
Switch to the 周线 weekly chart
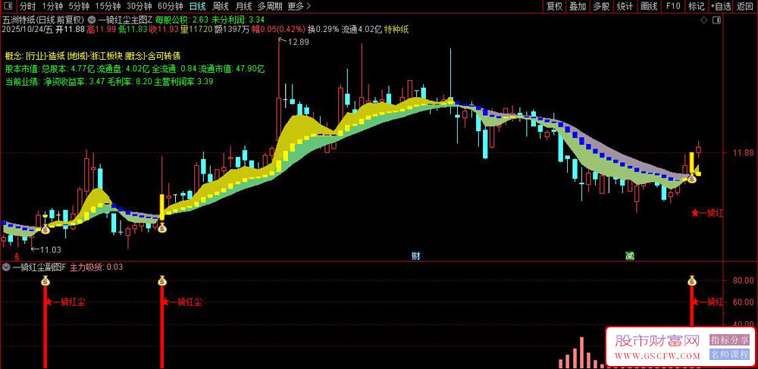[x=221, y=6]
